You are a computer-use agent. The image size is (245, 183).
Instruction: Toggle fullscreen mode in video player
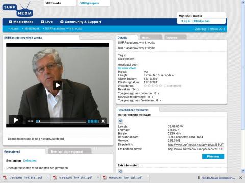click(103, 121)
